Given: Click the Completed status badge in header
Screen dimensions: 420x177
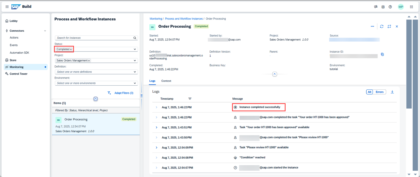Looking at the screenshot, I should click(x=201, y=26).
